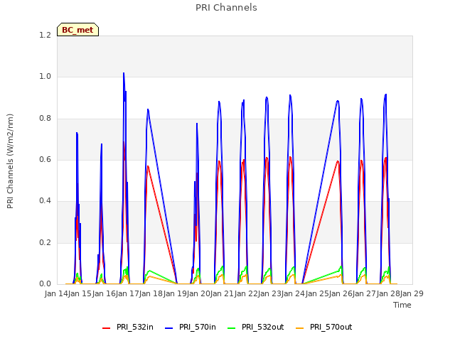
Task: Click the orange PRI_570out legend swatch
Action: coord(300,328)
